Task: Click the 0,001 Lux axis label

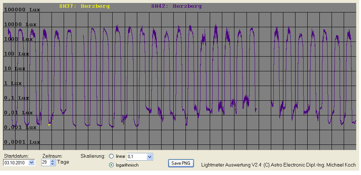Action: [x=20, y=128]
